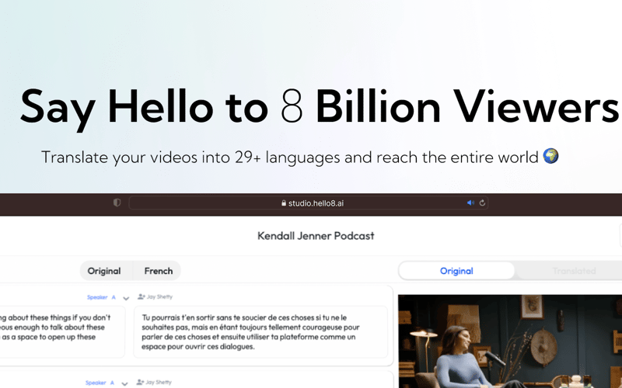Click into the French translation text box
The height and width of the screenshot is (388, 622).
pos(260,332)
